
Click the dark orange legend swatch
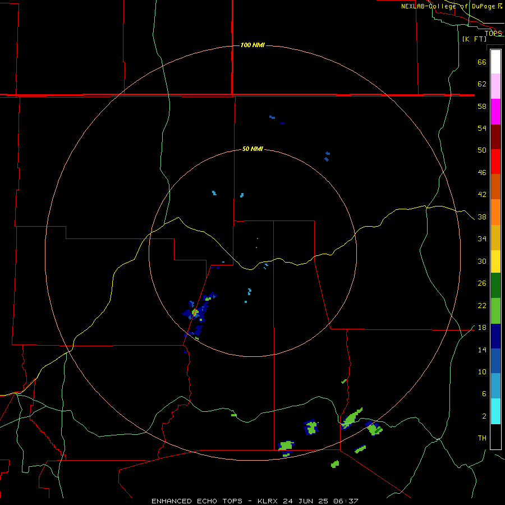coord(495,187)
